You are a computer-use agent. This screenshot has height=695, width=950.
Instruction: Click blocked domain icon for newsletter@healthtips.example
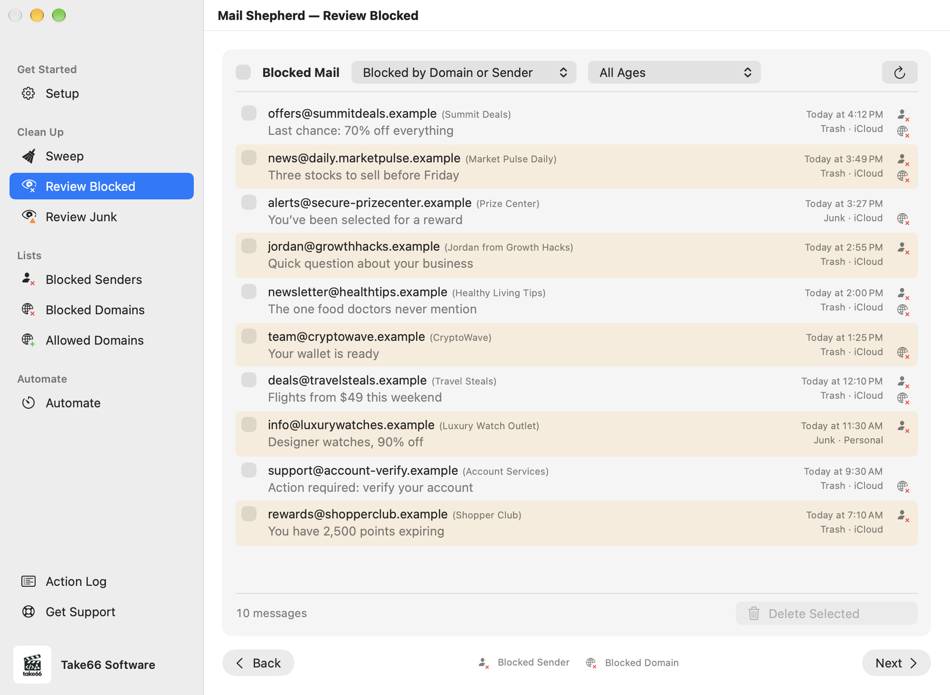pyautogui.click(x=903, y=310)
